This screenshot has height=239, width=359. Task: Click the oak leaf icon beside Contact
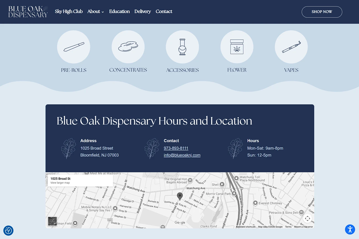coord(152,149)
